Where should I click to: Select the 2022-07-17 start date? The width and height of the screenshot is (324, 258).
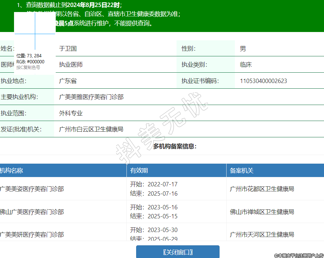coord(162,184)
